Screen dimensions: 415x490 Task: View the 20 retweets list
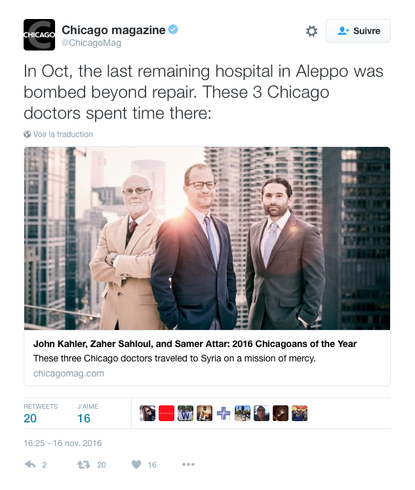click(x=41, y=413)
